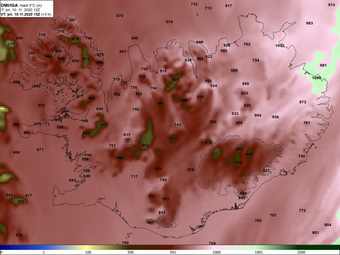
Task: Click the map value 421
Action: 175,80
